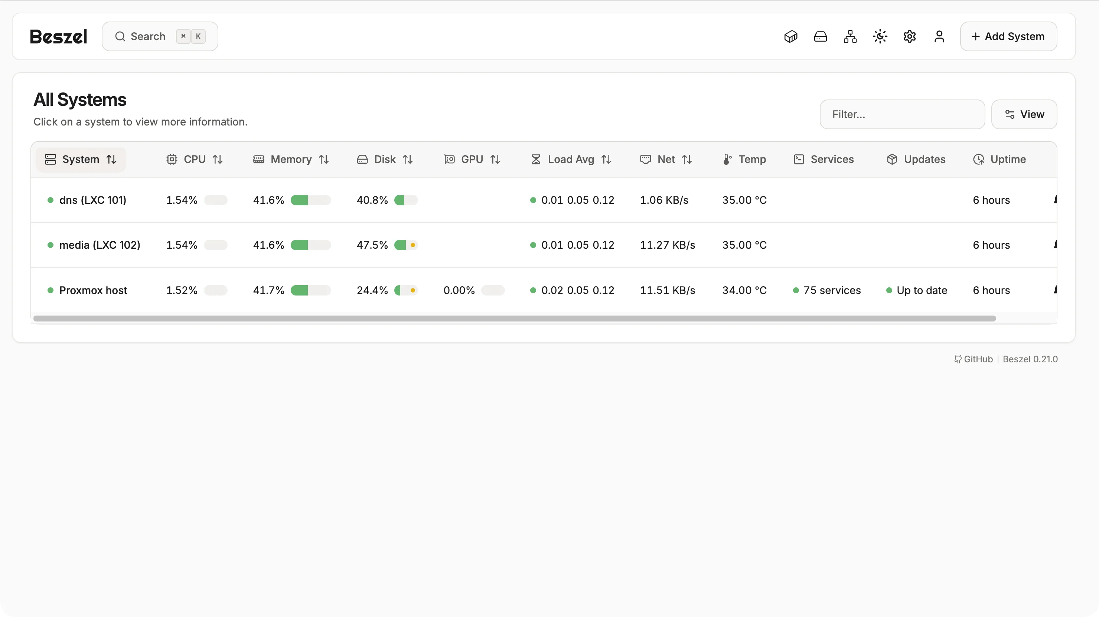This screenshot has height=617, width=1099.
Task: Click the 11.27 KB/s net value
Action: [667, 245]
